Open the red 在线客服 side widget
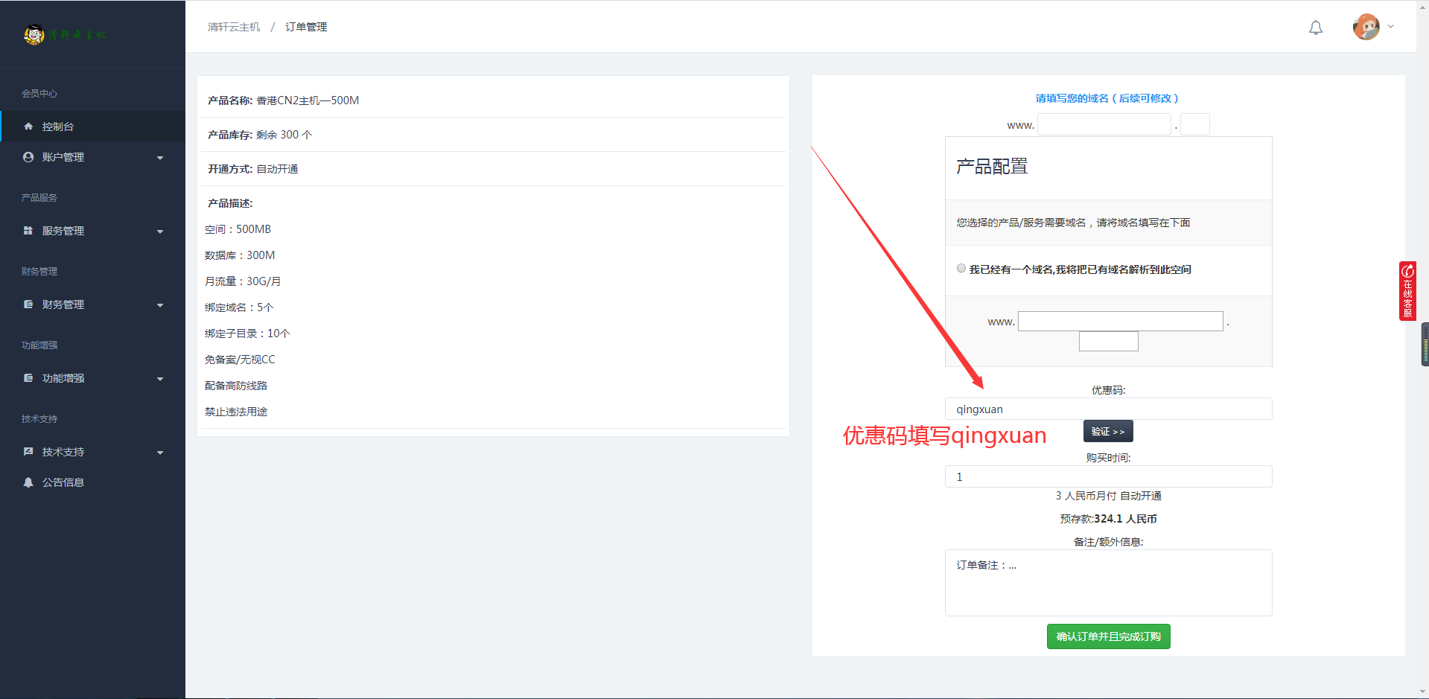The height and width of the screenshot is (699, 1429). point(1407,291)
